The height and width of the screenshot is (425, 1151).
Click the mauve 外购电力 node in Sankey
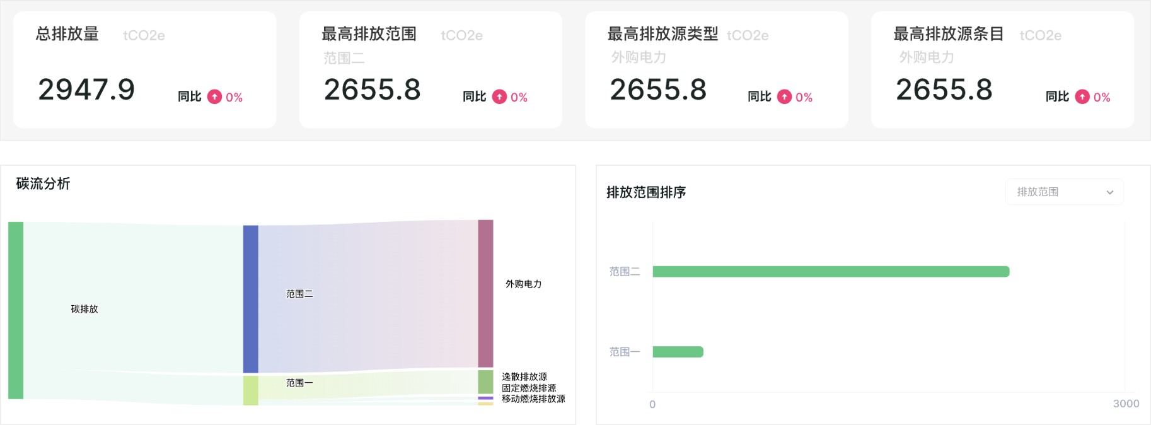point(485,293)
